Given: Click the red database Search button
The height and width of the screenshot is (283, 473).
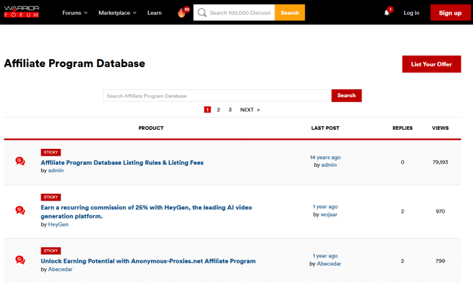Looking at the screenshot, I should click(x=346, y=95).
